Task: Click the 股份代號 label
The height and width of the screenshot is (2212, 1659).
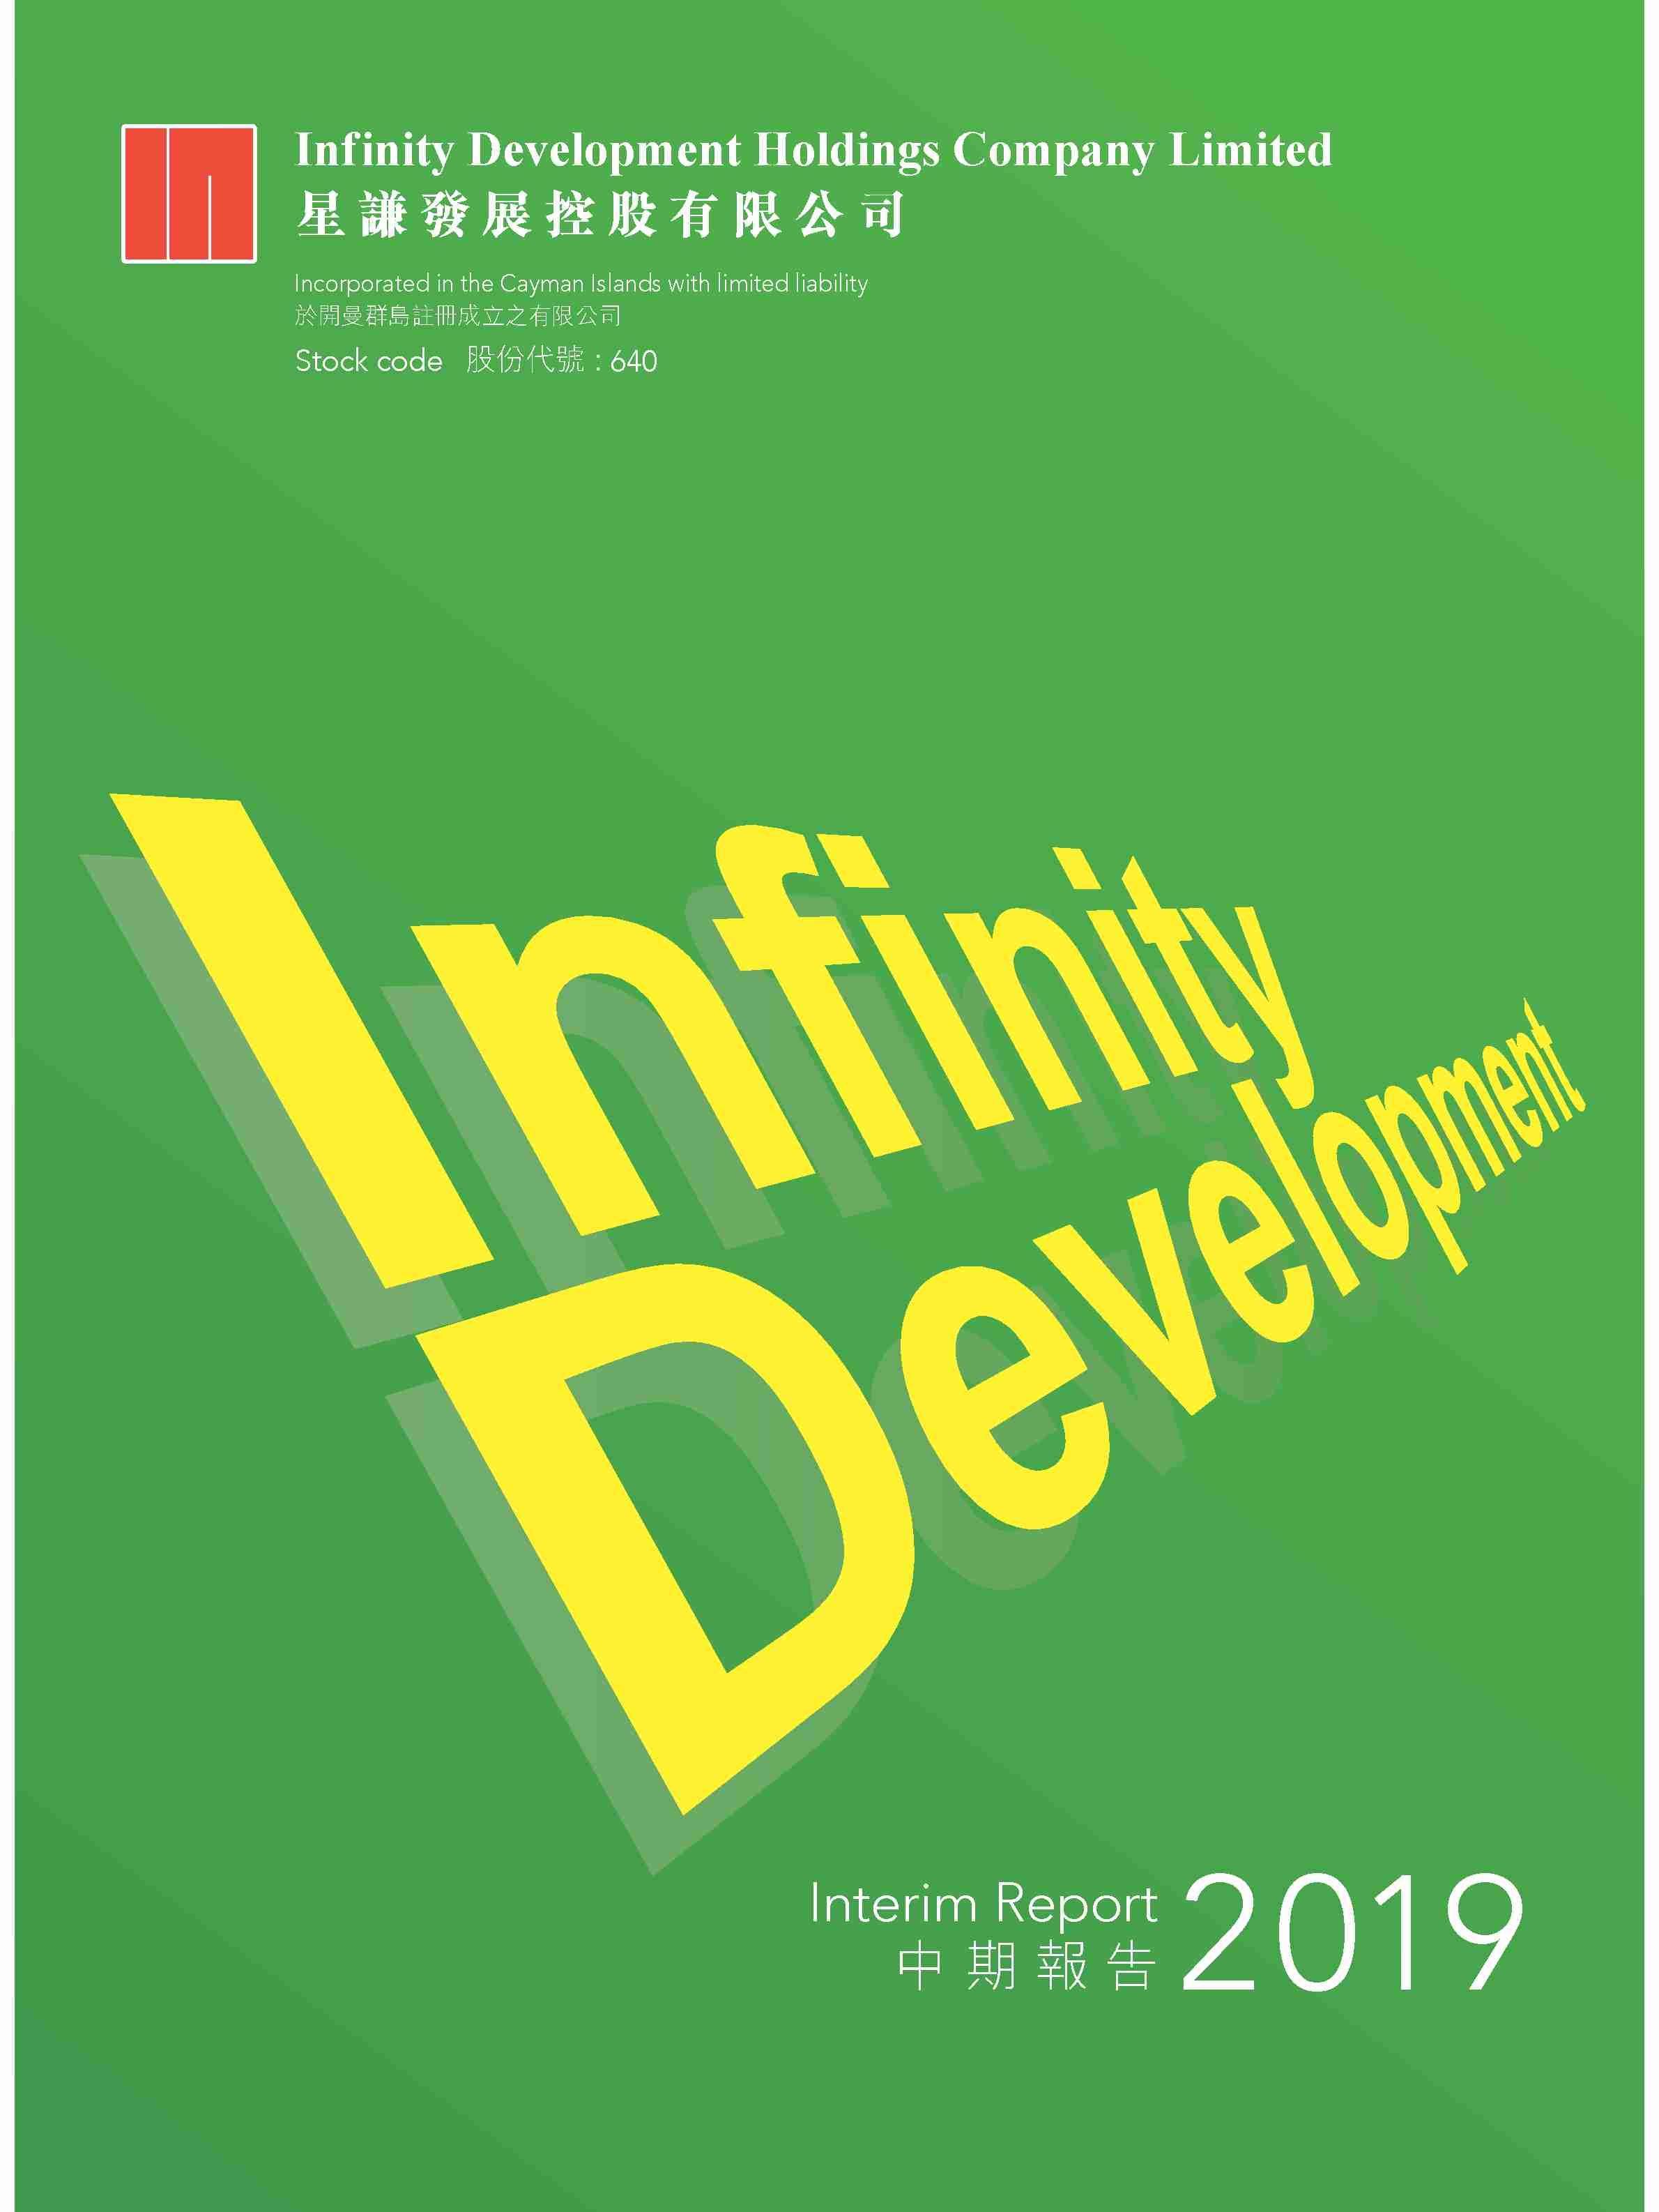Action: (526, 360)
